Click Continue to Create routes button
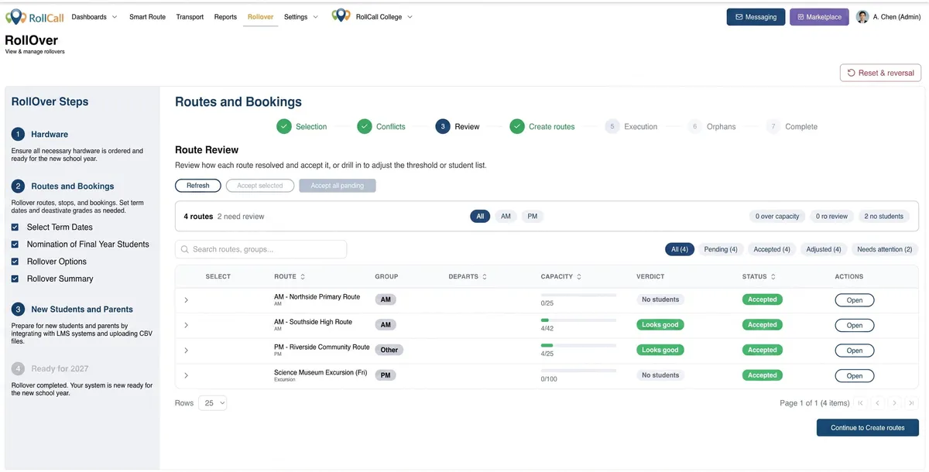 pyautogui.click(x=867, y=428)
